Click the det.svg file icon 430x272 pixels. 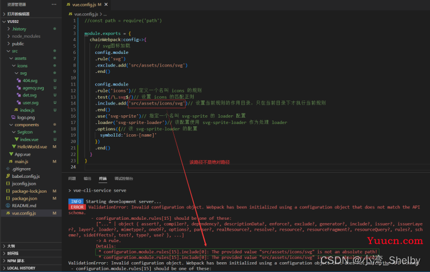pyautogui.click(x=19, y=95)
